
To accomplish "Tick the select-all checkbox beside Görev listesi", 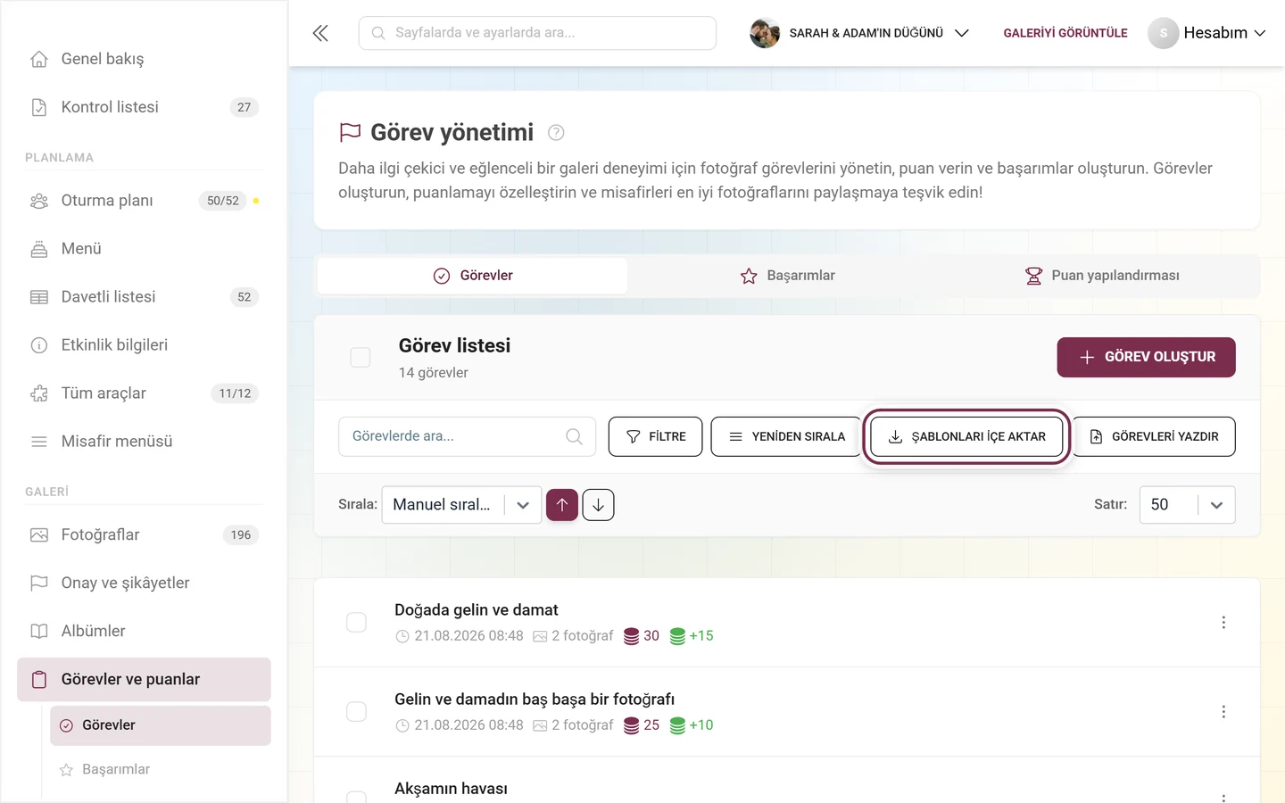I will [361, 358].
